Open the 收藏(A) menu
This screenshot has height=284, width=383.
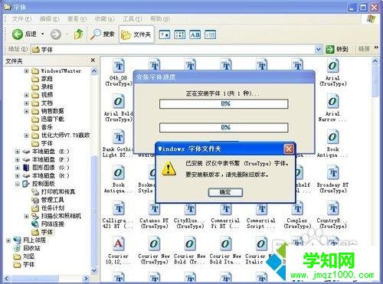point(104,19)
